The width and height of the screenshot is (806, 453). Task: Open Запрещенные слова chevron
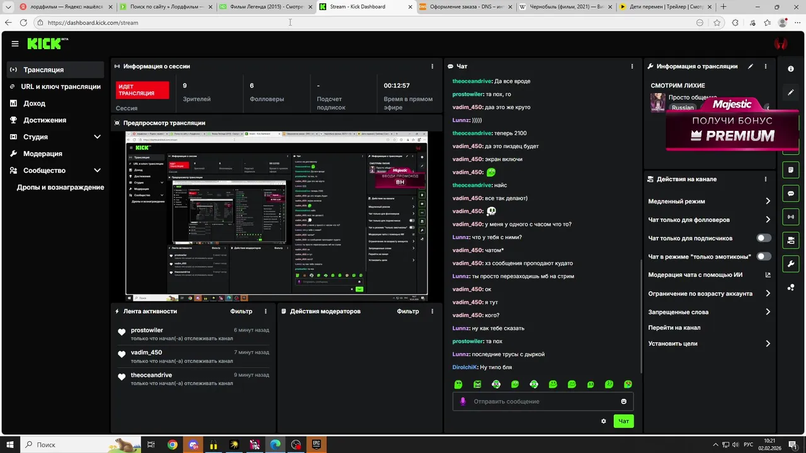point(768,311)
